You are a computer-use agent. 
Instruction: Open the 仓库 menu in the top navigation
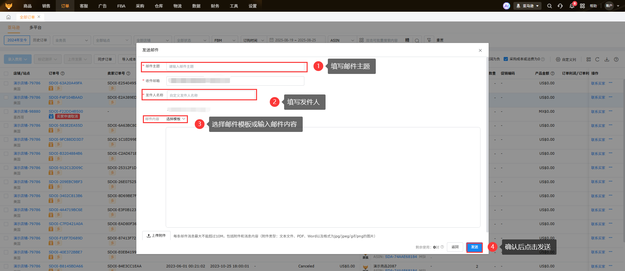159,6
